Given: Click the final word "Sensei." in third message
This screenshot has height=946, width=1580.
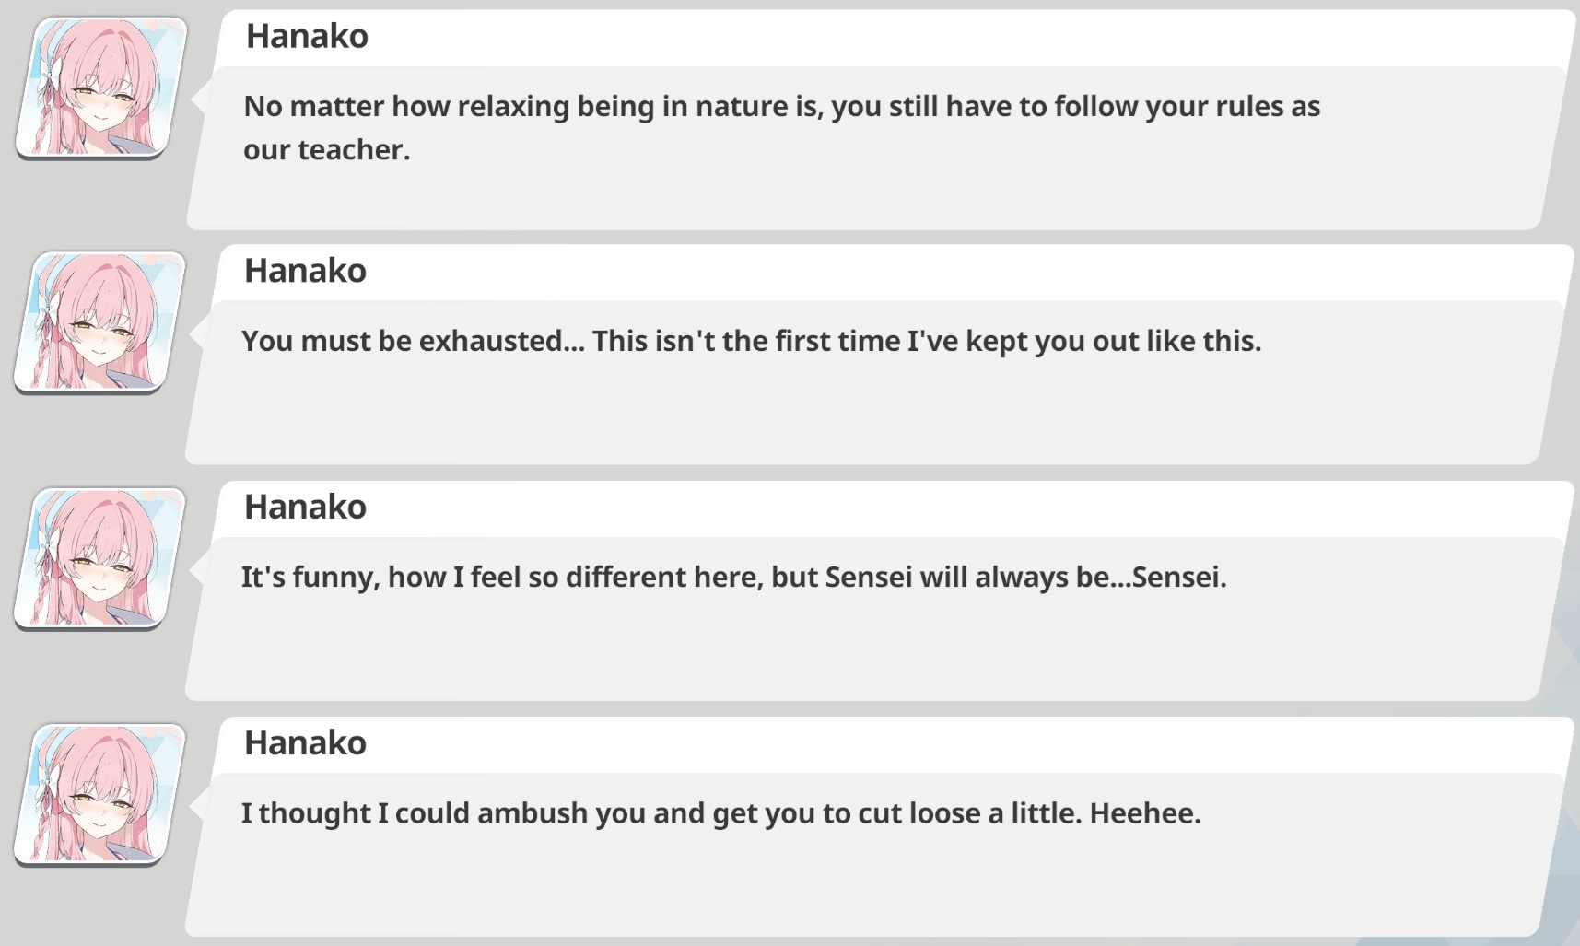Looking at the screenshot, I should [x=1179, y=578].
